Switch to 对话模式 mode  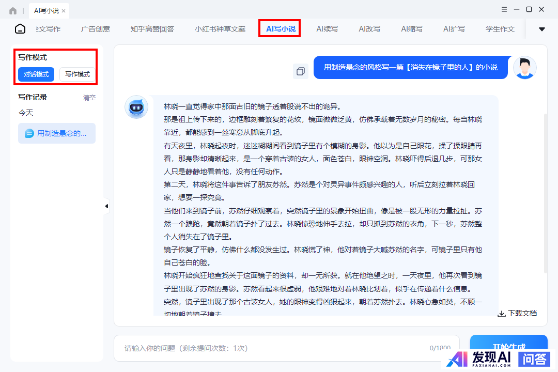coord(36,74)
